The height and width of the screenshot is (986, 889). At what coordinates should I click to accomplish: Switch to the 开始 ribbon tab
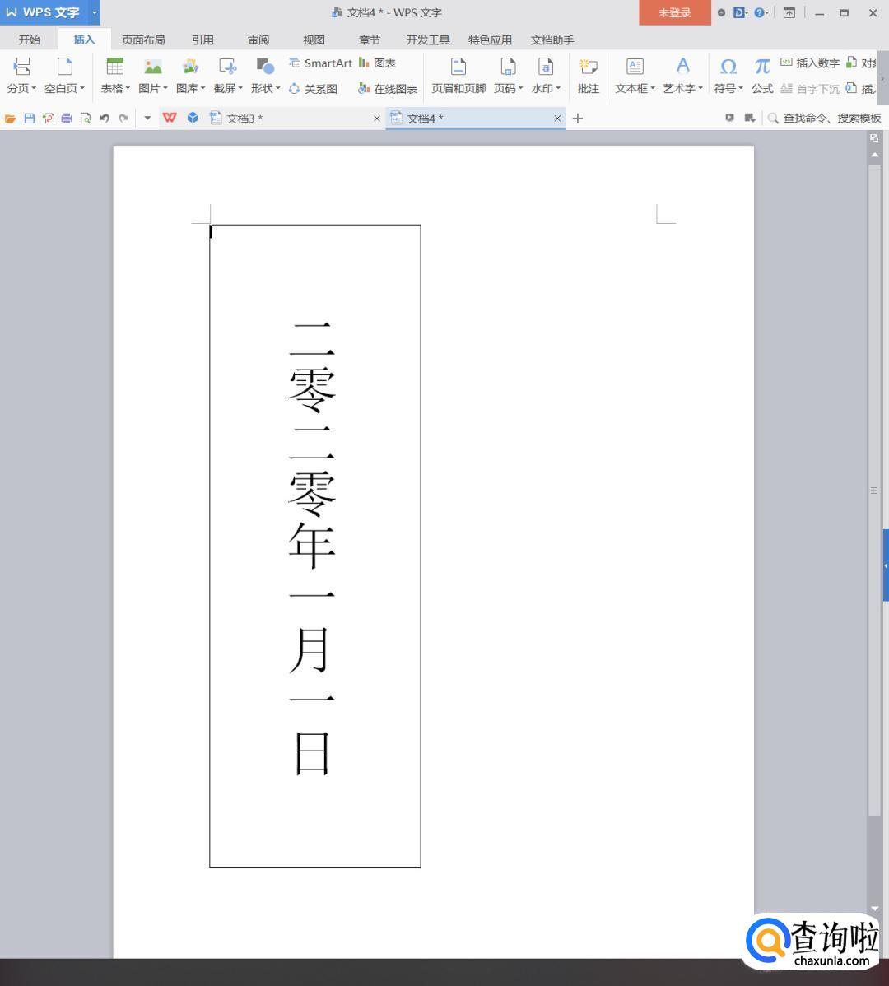(29, 40)
